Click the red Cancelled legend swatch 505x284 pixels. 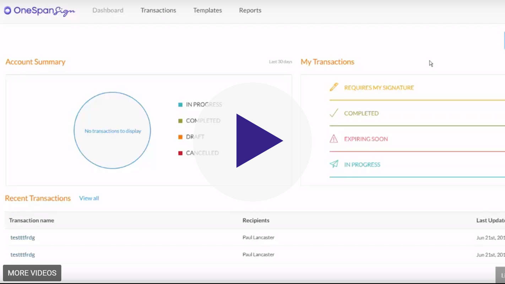click(180, 153)
